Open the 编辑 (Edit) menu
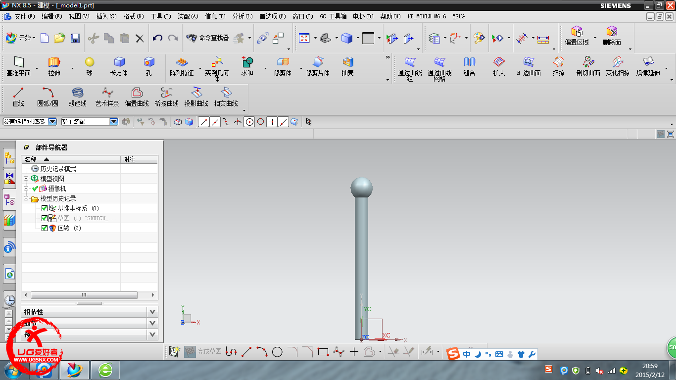 tap(52, 16)
